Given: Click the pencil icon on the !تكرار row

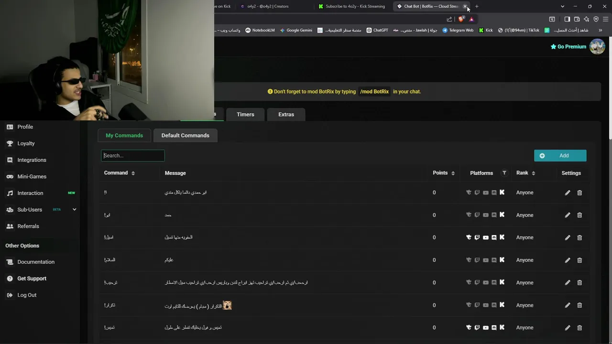Looking at the screenshot, I should click(x=568, y=305).
